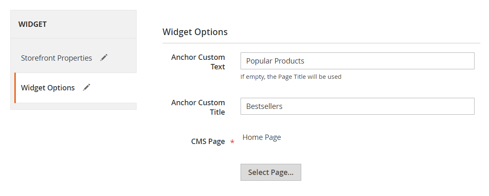Click empty sidebar area below Widget Options tab

point(73,106)
